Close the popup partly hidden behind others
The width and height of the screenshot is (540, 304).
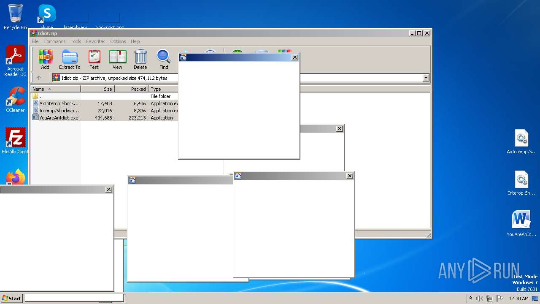coord(340,128)
